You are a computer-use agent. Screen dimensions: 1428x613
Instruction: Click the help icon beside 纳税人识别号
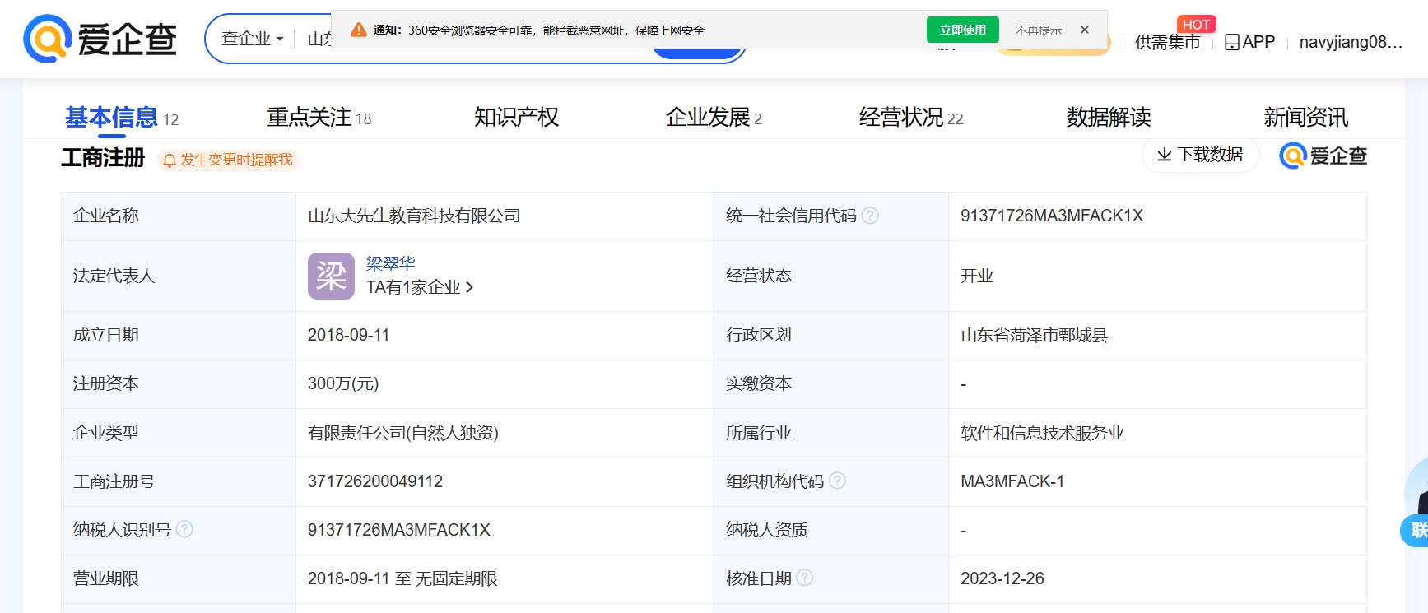pyautogui.click(x=184, y=529)
